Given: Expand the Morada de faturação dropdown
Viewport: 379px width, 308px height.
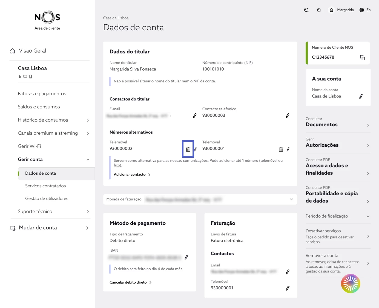Looking at the screenshot, I should [x=291, y=199].
